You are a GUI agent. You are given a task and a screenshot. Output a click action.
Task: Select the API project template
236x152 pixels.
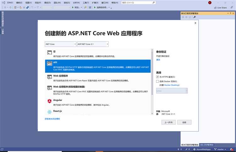pyautogui.click(x=98, y=66)
